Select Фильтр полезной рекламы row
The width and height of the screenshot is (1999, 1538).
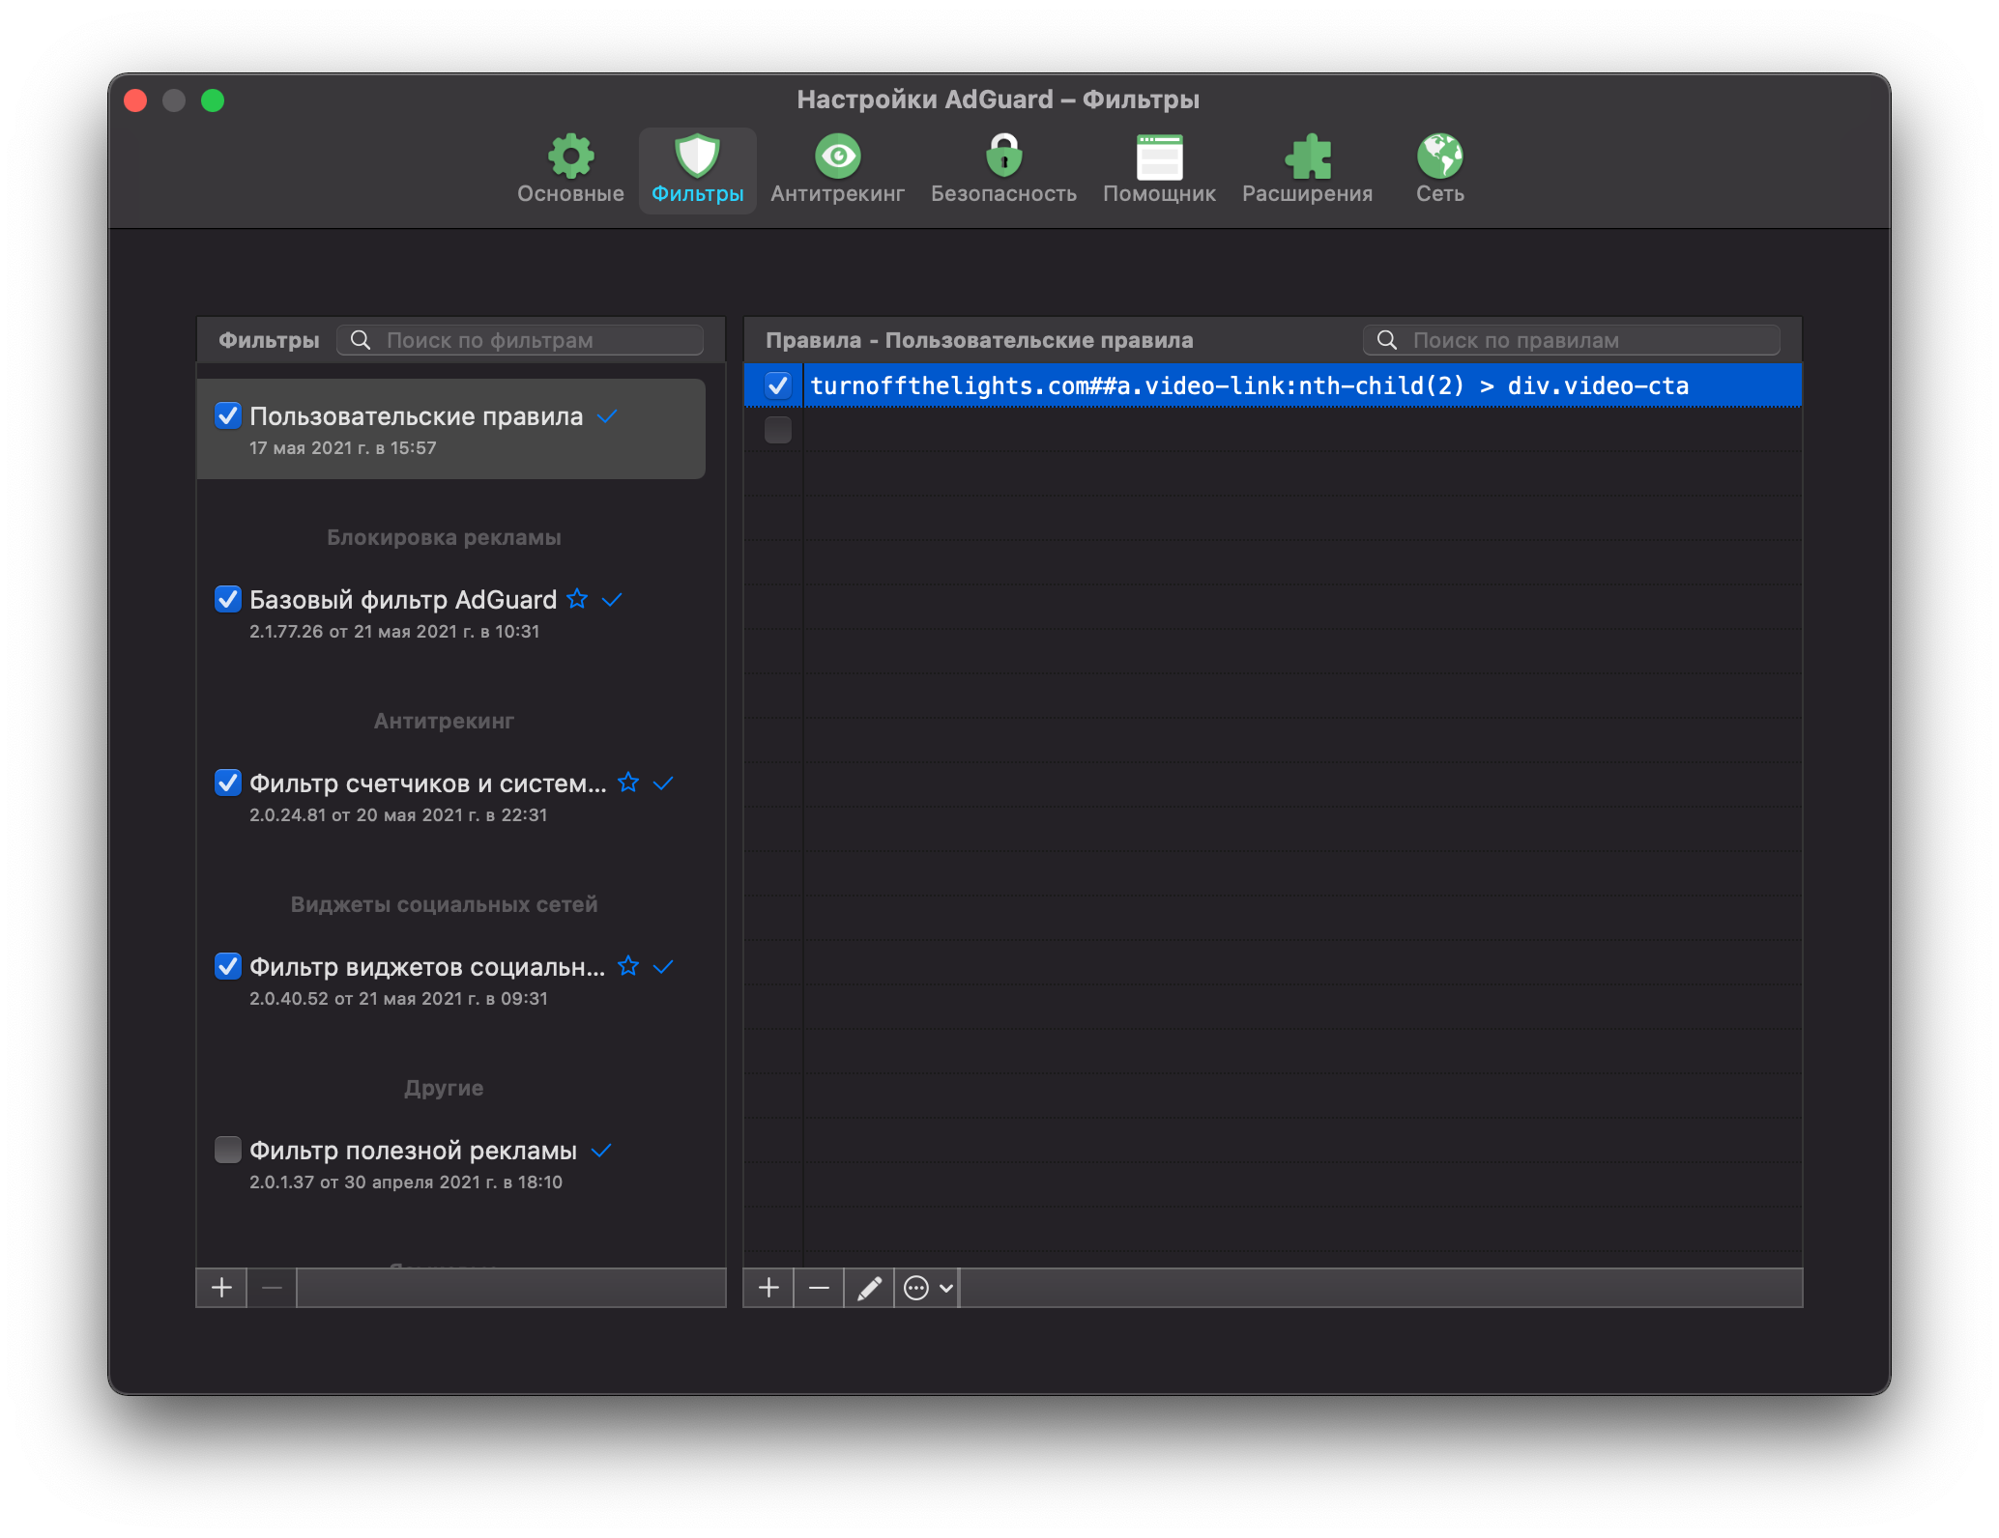point(450,1164)
